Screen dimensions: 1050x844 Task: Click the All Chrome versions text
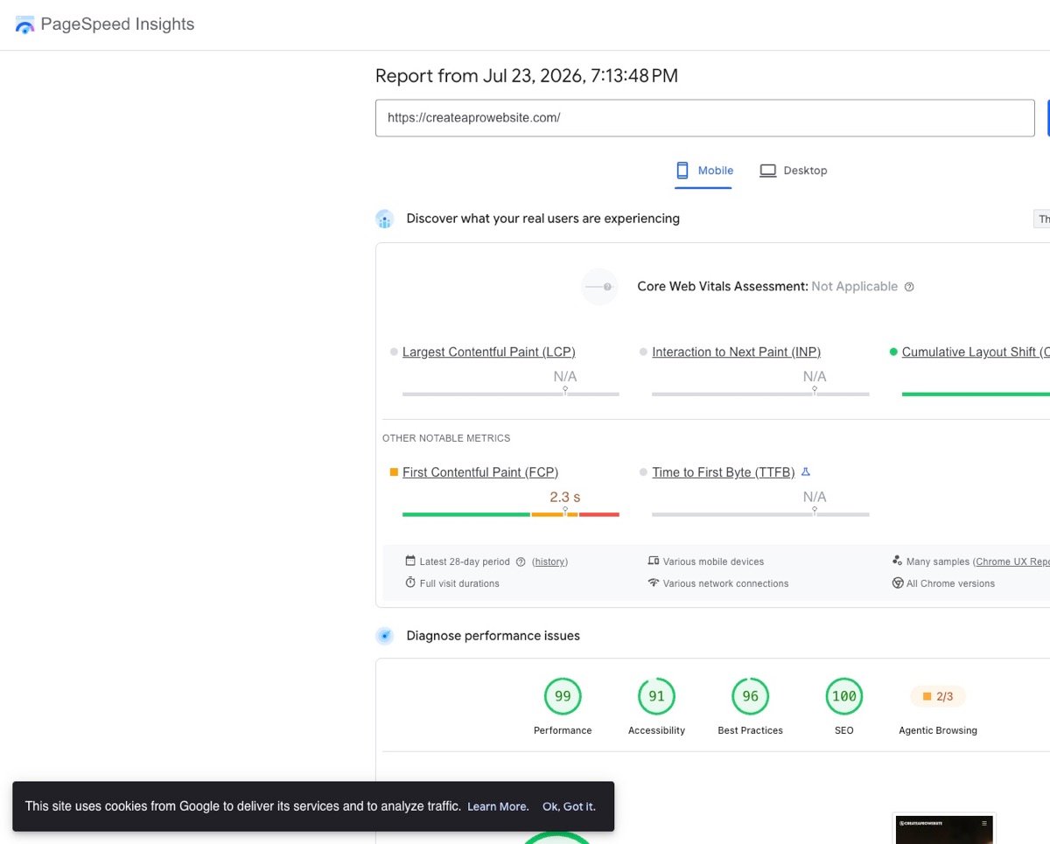point(950,583)
